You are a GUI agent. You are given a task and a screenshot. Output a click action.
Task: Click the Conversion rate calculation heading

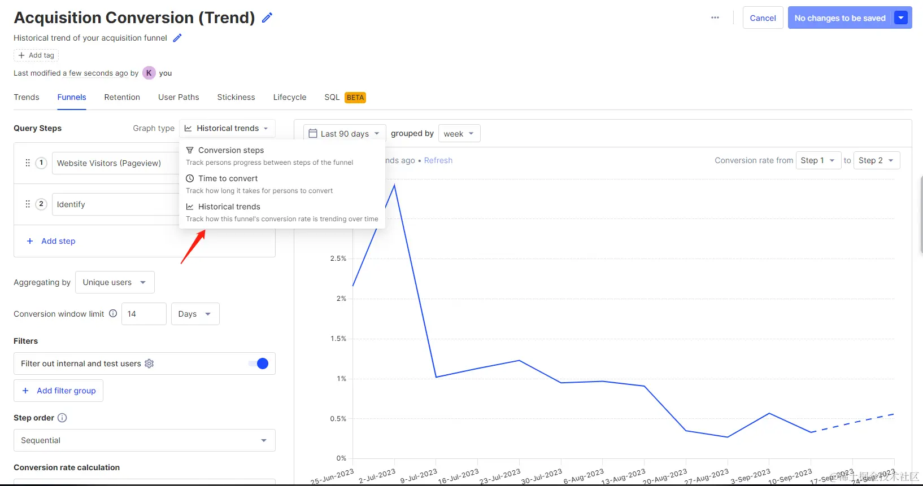(67, 467)
